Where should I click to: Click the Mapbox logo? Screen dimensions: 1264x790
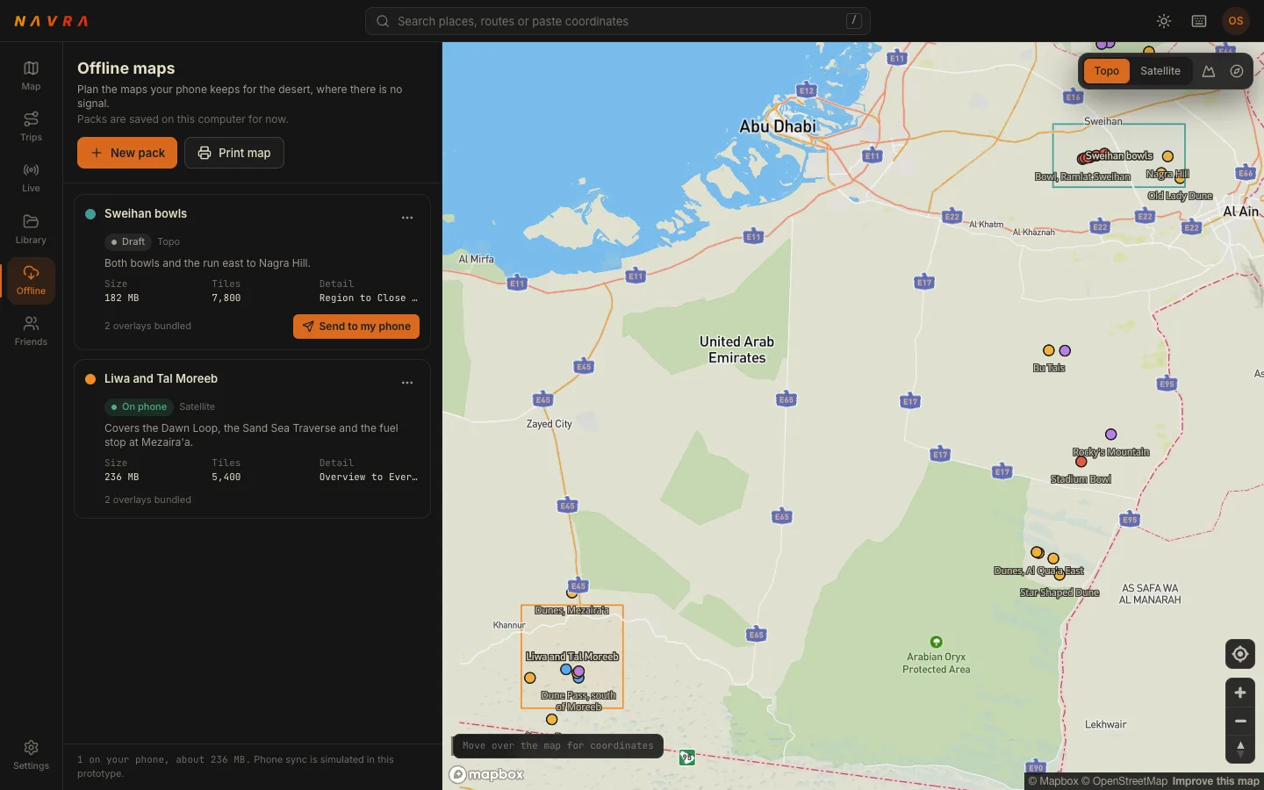pyautogui.click(x=487, y=774)
